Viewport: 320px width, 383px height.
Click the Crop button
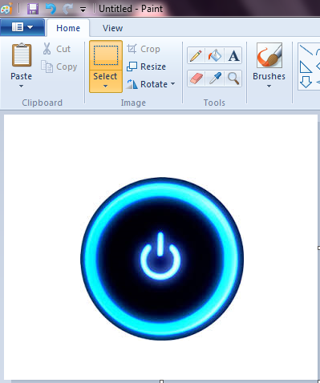point(144,49)
